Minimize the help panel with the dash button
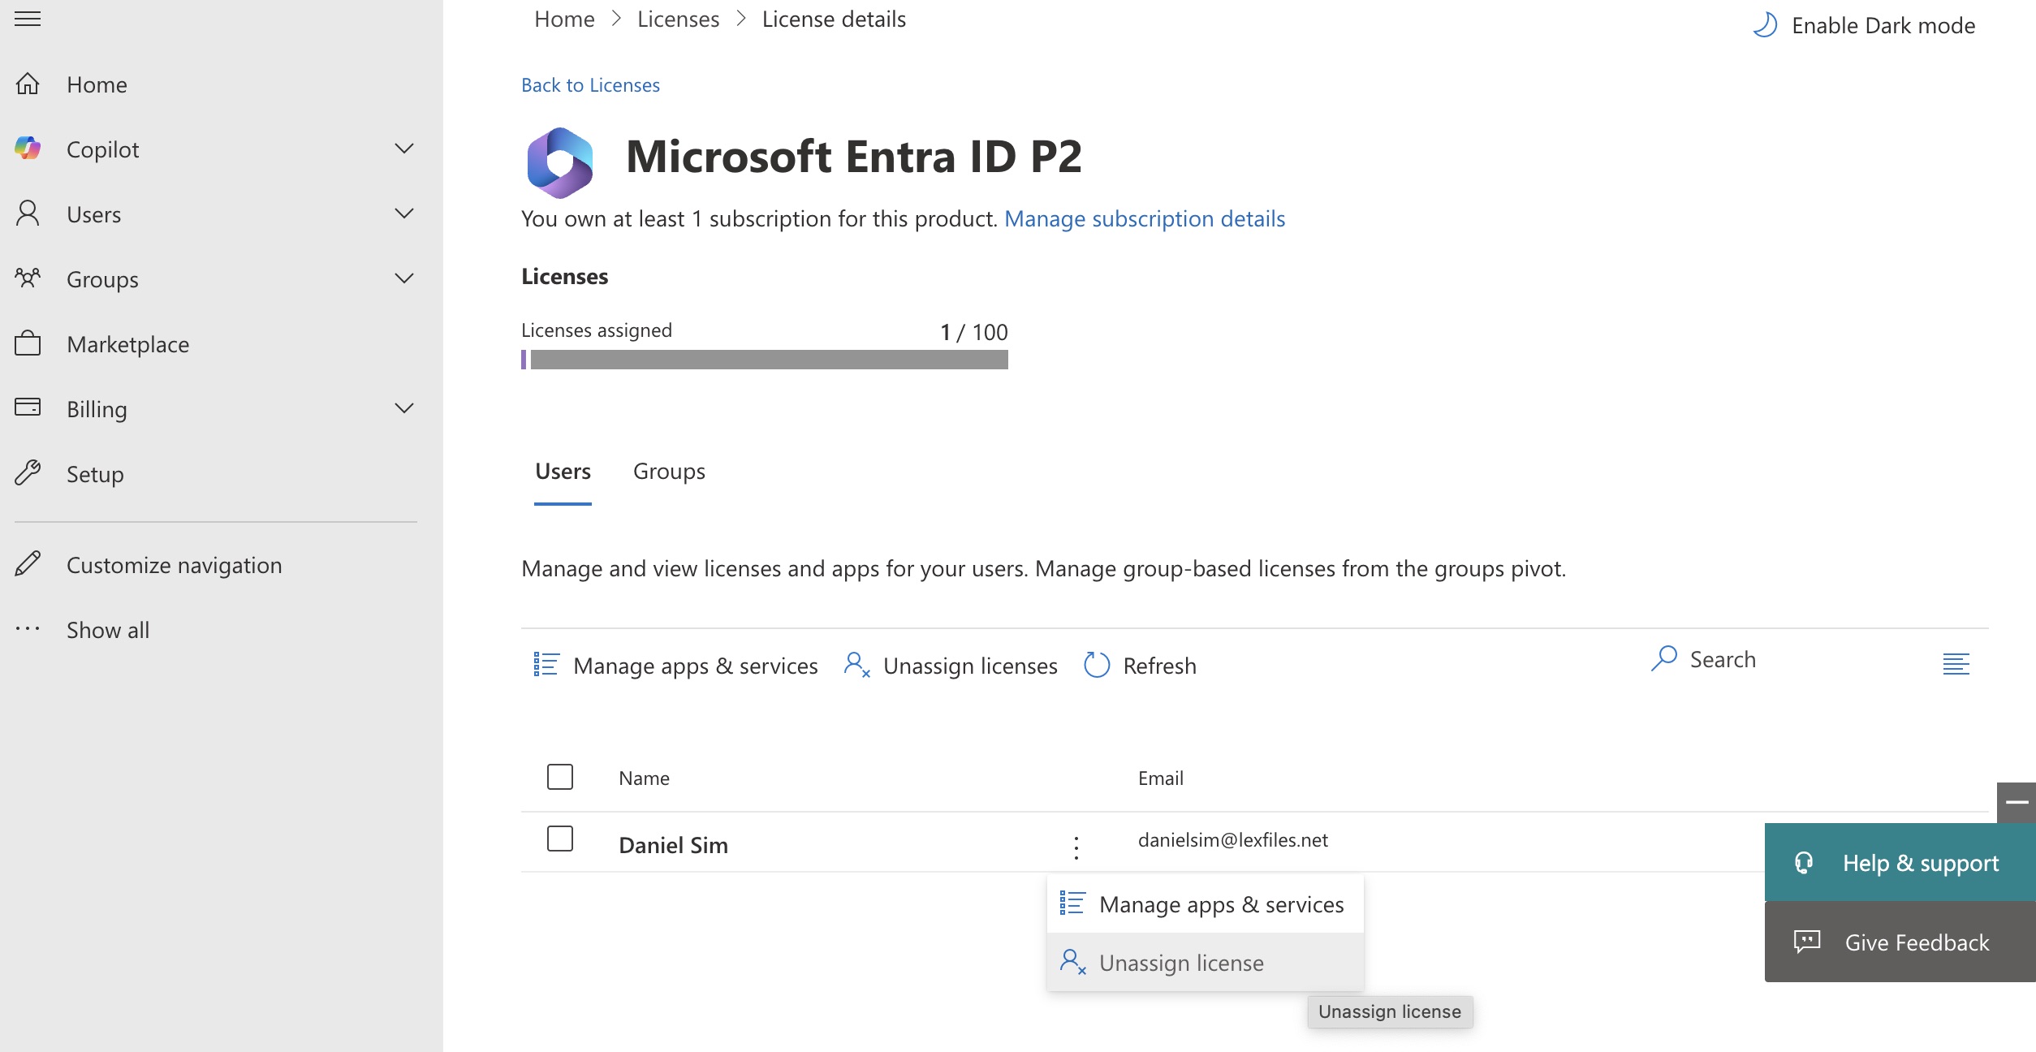The image size is (2036, 1052). [x=2017, y=802]
